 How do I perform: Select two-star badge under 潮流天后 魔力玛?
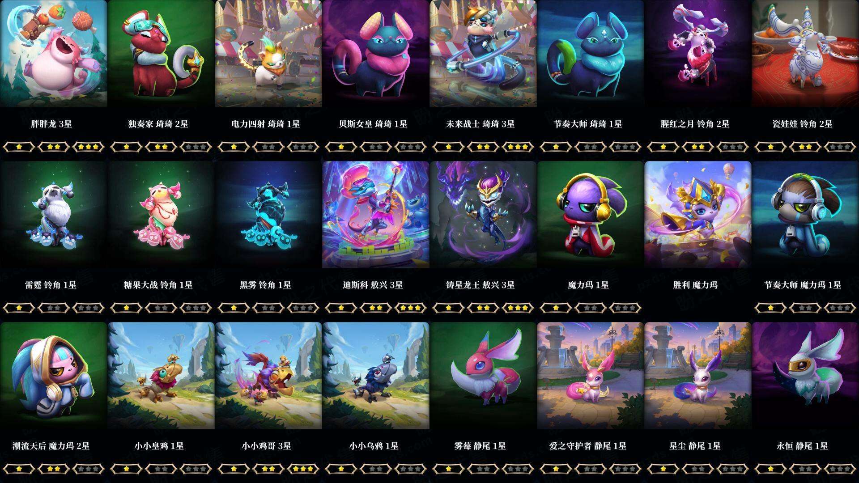tap(54, 469)
